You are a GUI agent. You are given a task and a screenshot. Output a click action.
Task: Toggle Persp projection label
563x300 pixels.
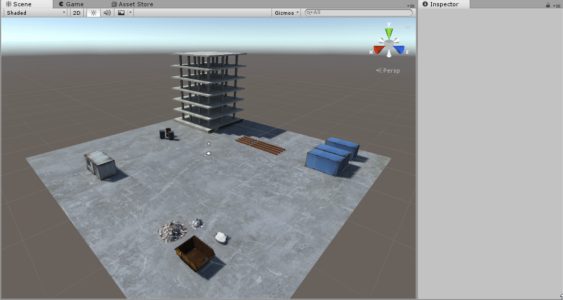(388, 71)
